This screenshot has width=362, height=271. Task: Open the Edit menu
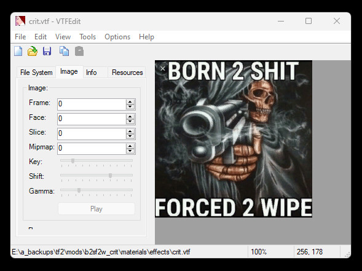pyautogui.click(x=41, y=37)
